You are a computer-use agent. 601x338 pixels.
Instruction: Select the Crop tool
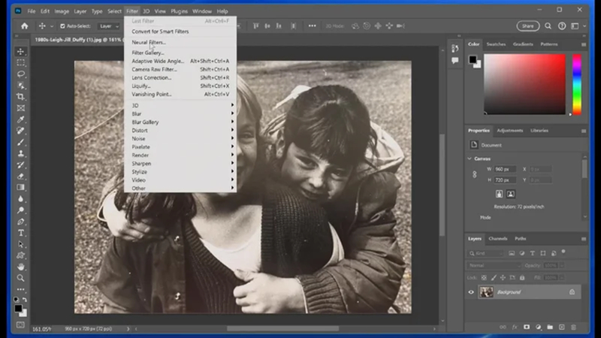pos(21,97)
